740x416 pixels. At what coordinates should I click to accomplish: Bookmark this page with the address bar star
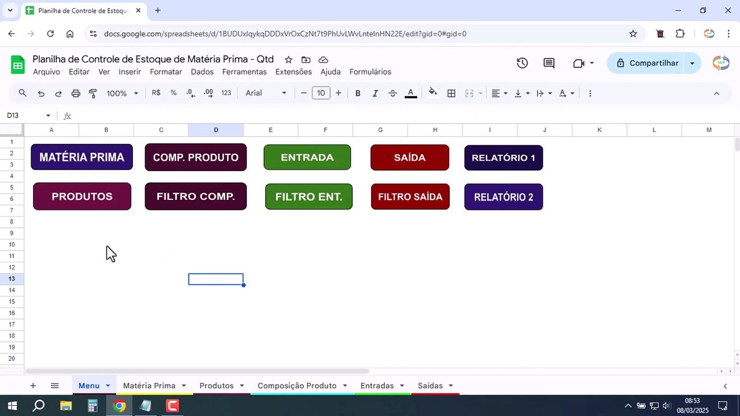tap(633, 34)
